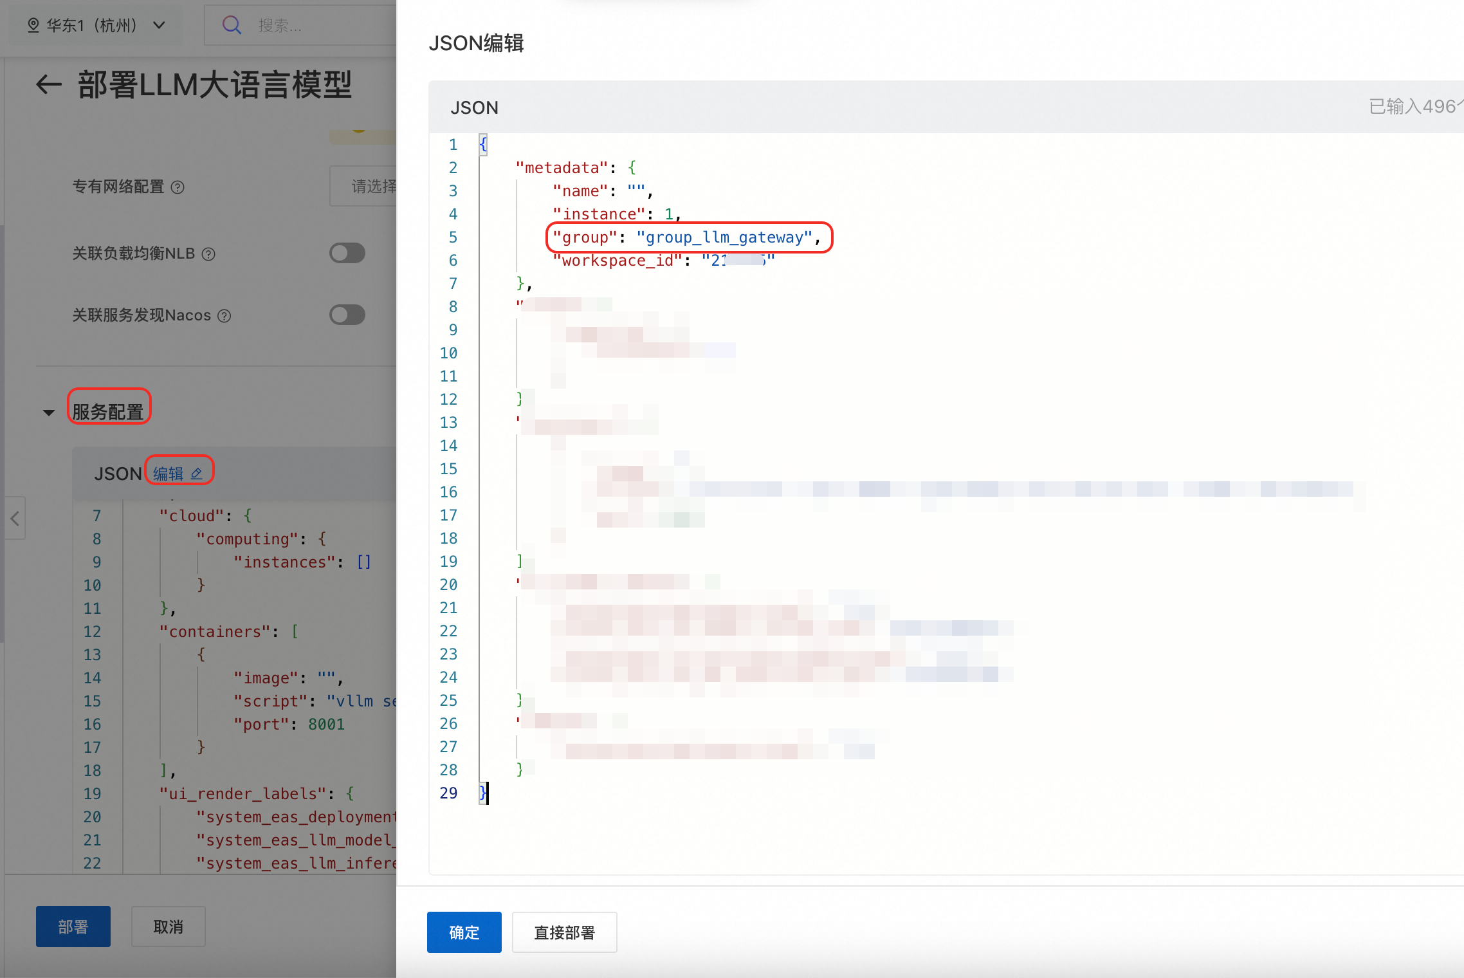The image size is (1464, 978).
Task: Click the left sidebar collapse chevron
Action: click(x=15, y=518)
